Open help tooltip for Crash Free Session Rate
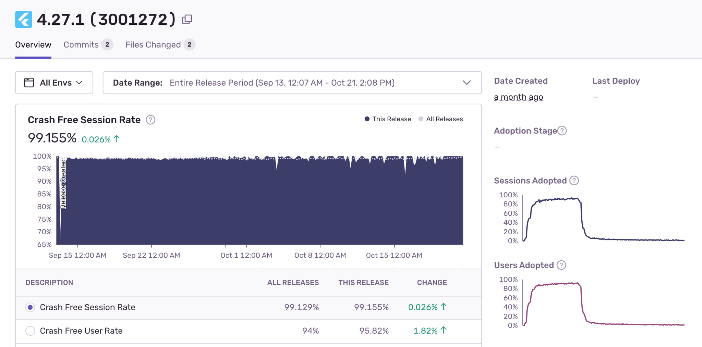702x347 pixels. click(150, 120)
